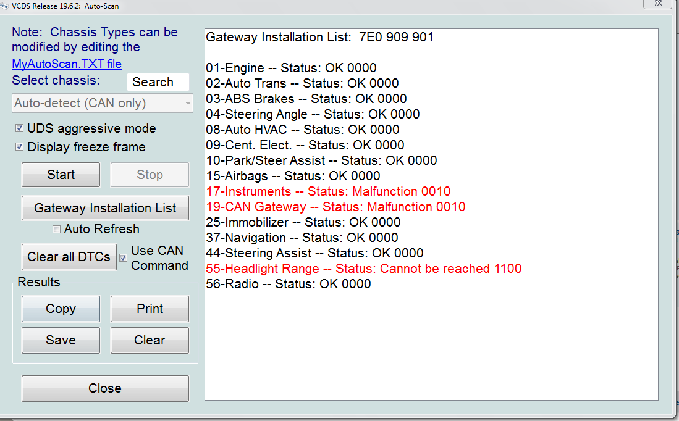Open the MyAutoScan.TXT file link
Viewport: 679px width, 421px height.
point(67,64)
